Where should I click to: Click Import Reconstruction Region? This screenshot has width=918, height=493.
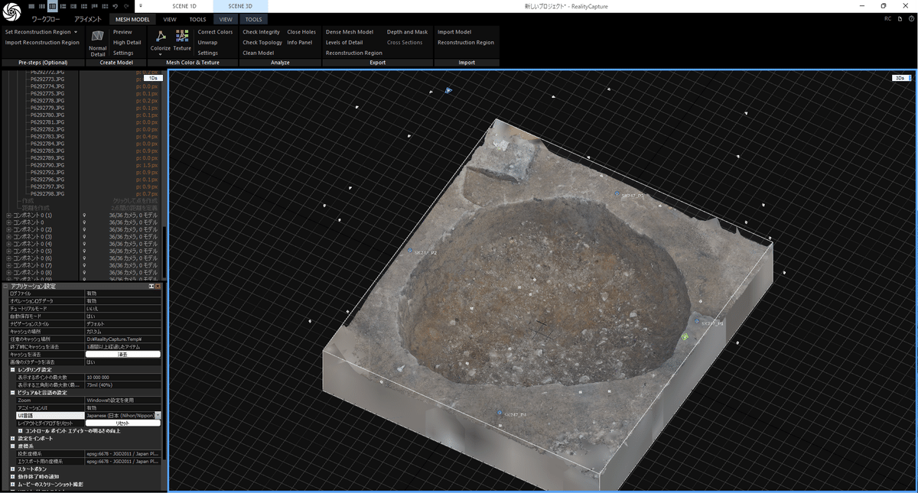pos(42,43)
